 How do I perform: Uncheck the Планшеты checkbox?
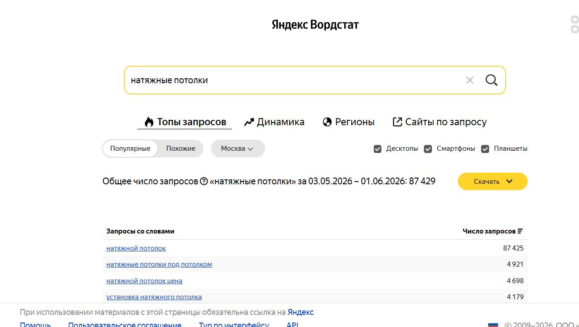pyautogui.click(x=485, y=149)
